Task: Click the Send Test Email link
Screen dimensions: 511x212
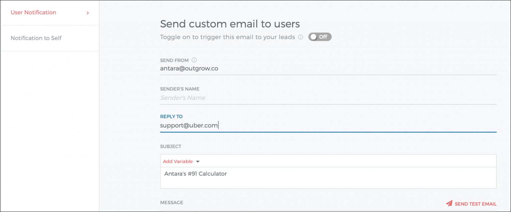Action: (x=475, y=204)
